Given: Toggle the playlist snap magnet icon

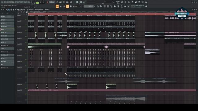Looking at the screenshot, I should pyautogui.click(x=3, y=10).
